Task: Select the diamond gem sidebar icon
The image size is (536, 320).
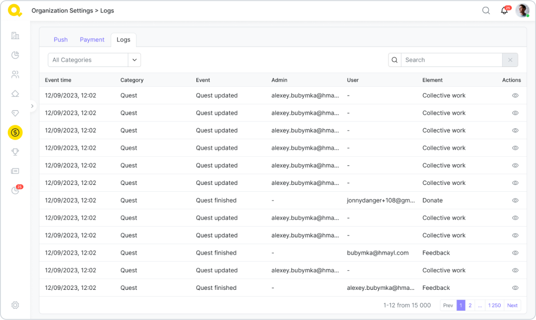Action: pyautogui.click(x=15, y=113)
